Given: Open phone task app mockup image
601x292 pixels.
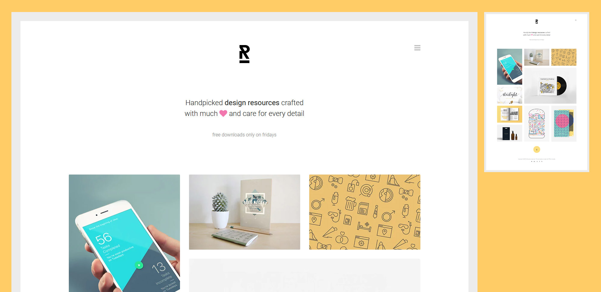Looking at the screenshot, I should 124,233.
